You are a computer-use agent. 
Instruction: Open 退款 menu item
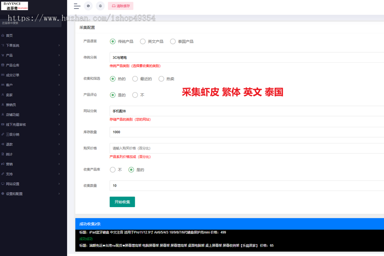[31, 144]
